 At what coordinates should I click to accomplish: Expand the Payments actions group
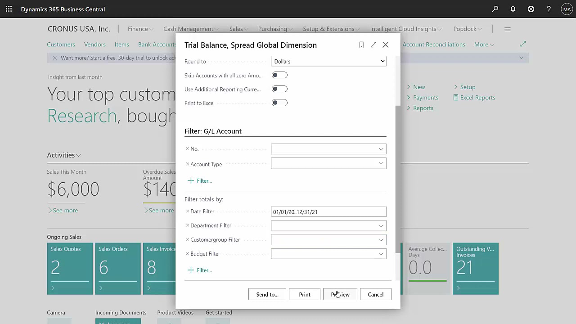coord(423,97)
